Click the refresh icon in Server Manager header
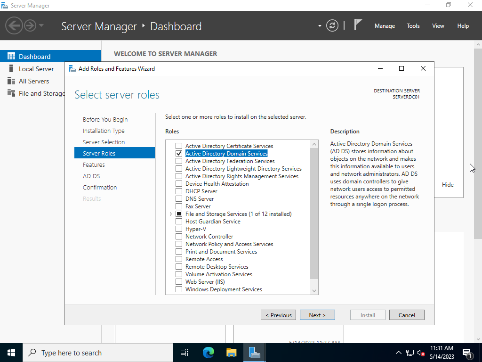The height and width of the screenshot is (362, 482). click(x=332, y=26)
